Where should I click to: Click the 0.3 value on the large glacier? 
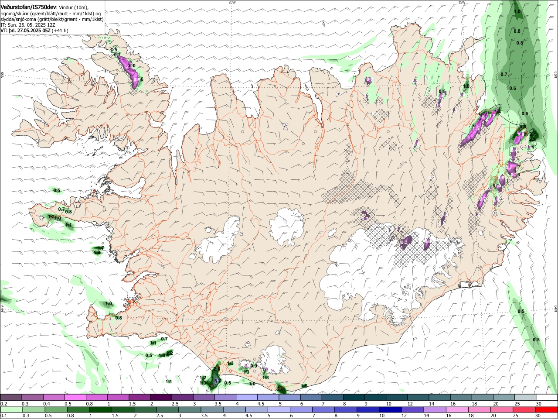[x=404, y=242]
